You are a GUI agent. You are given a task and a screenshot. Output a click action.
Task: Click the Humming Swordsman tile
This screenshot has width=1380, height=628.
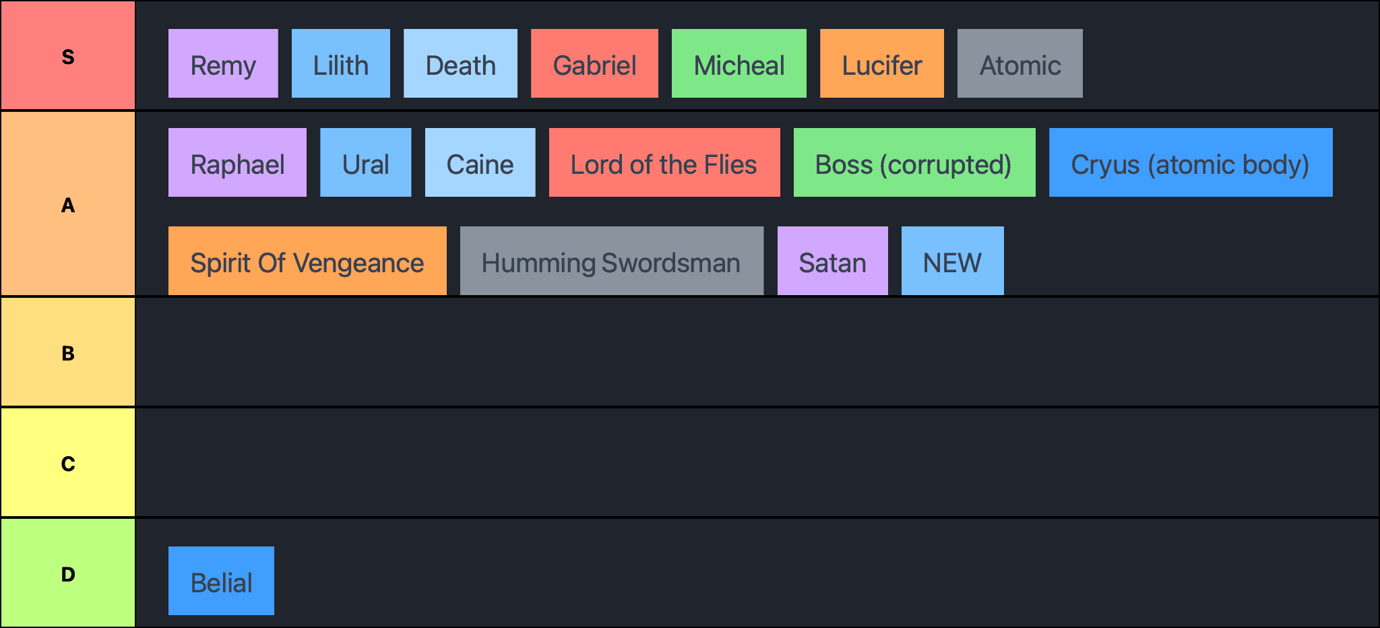611,261
